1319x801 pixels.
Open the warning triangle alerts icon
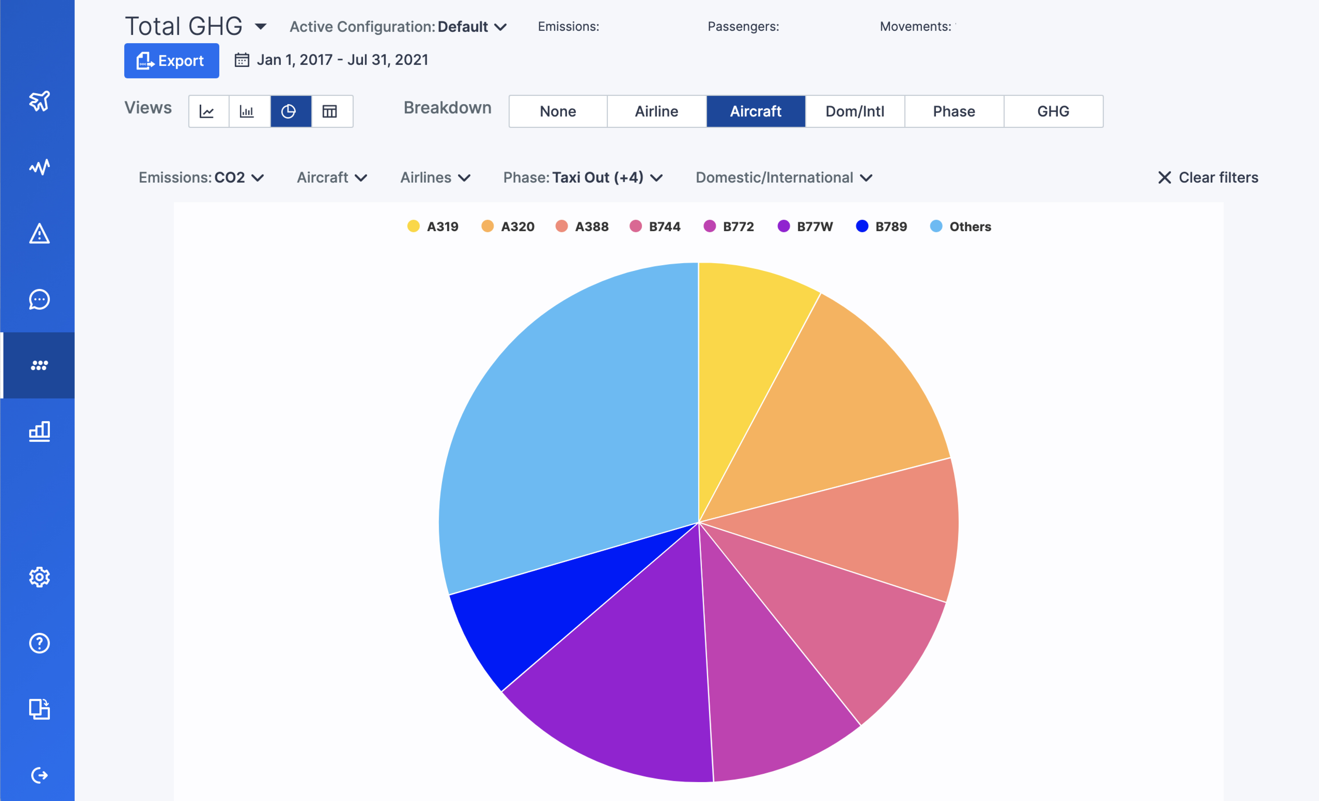39,233
